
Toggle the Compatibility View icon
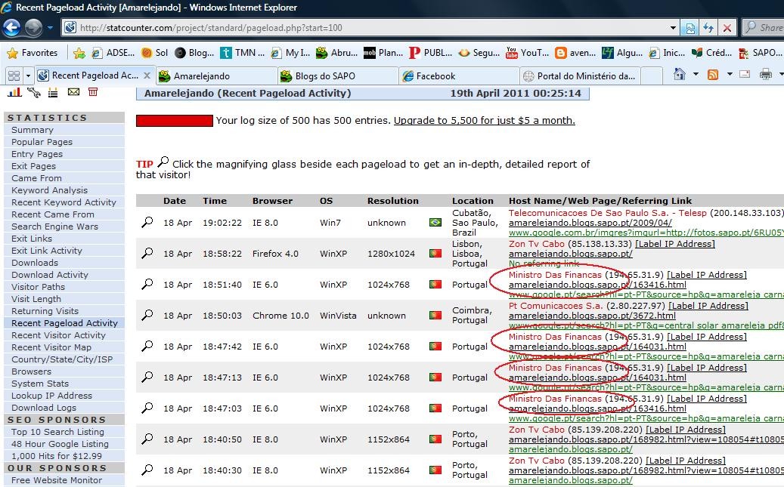pos(690,28)
